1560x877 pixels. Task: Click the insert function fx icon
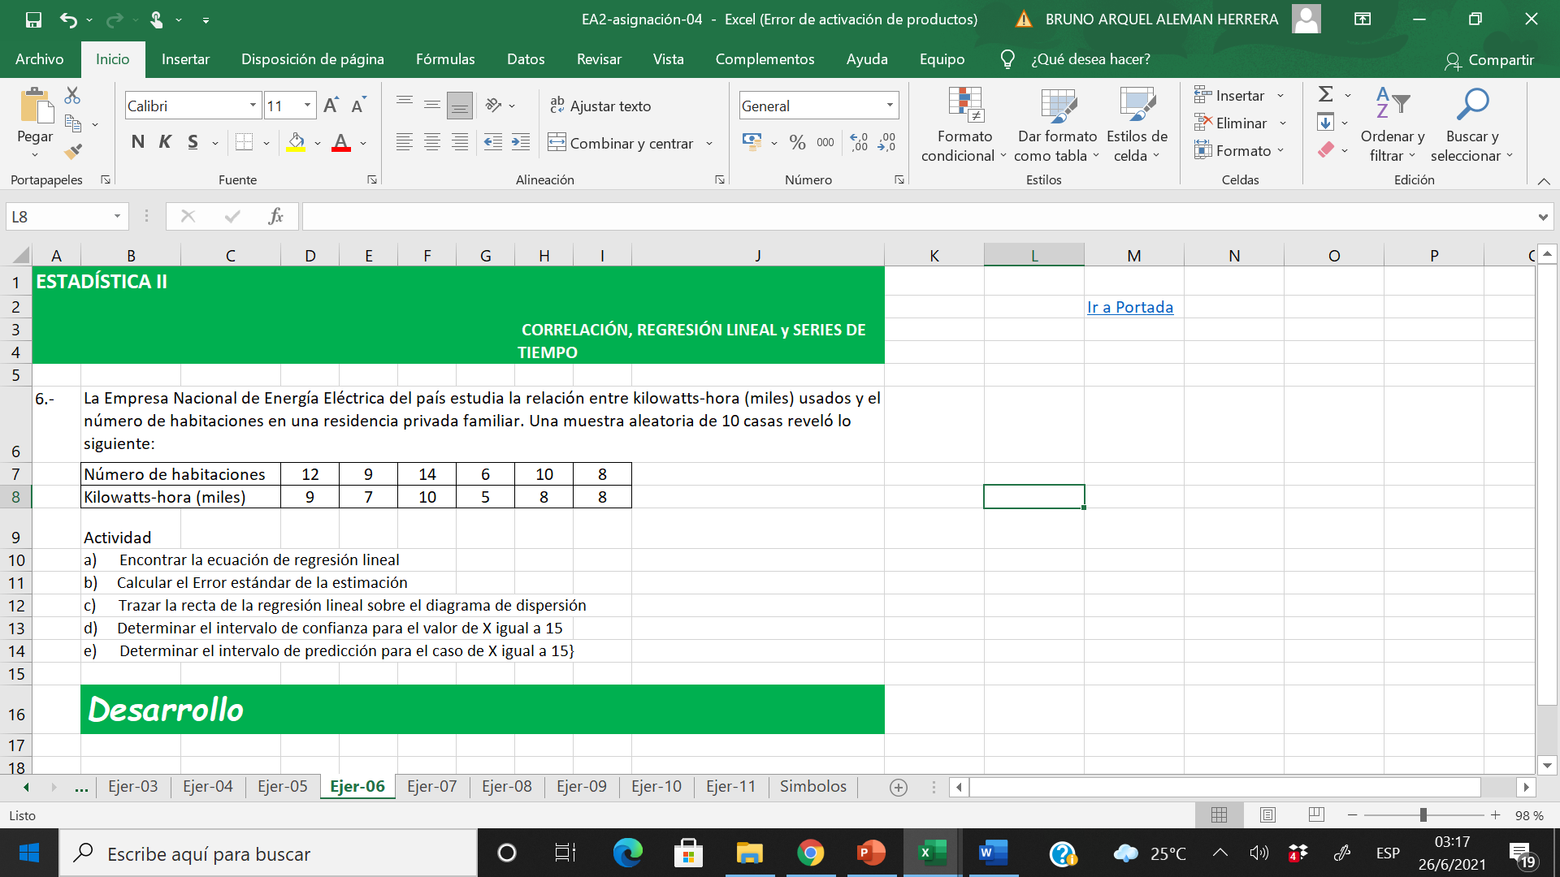(x=275, y=216)
